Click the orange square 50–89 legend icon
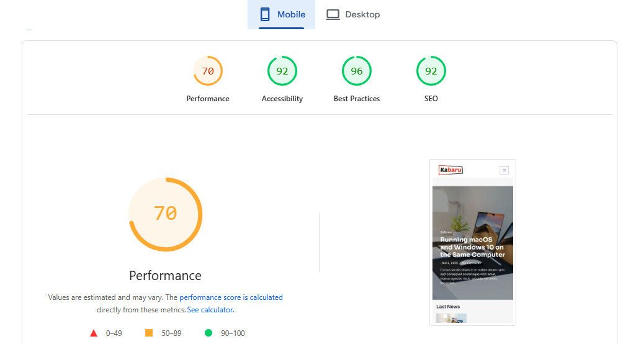This screenshot has width=636, height=344. click(149, 333)
